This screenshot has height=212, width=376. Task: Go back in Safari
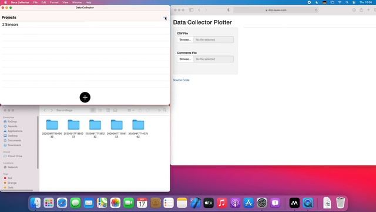tap(199, 10)
